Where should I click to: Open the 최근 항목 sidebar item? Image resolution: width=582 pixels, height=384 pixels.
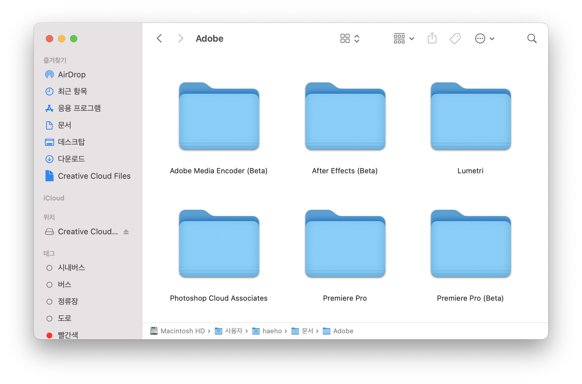(x=72, y=91)
